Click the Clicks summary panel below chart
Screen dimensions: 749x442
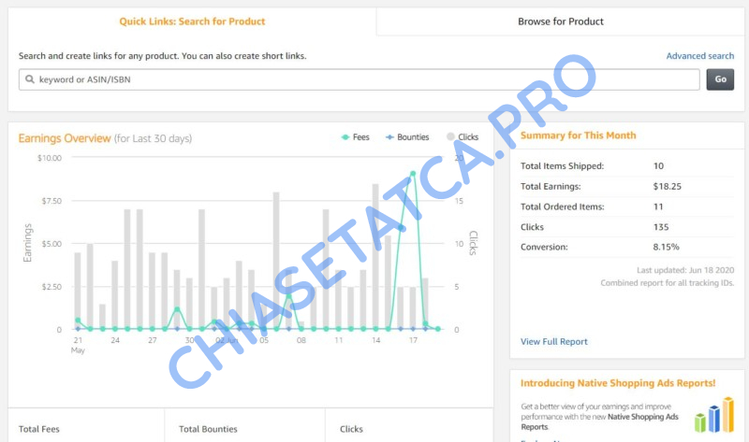coord(409,428)
